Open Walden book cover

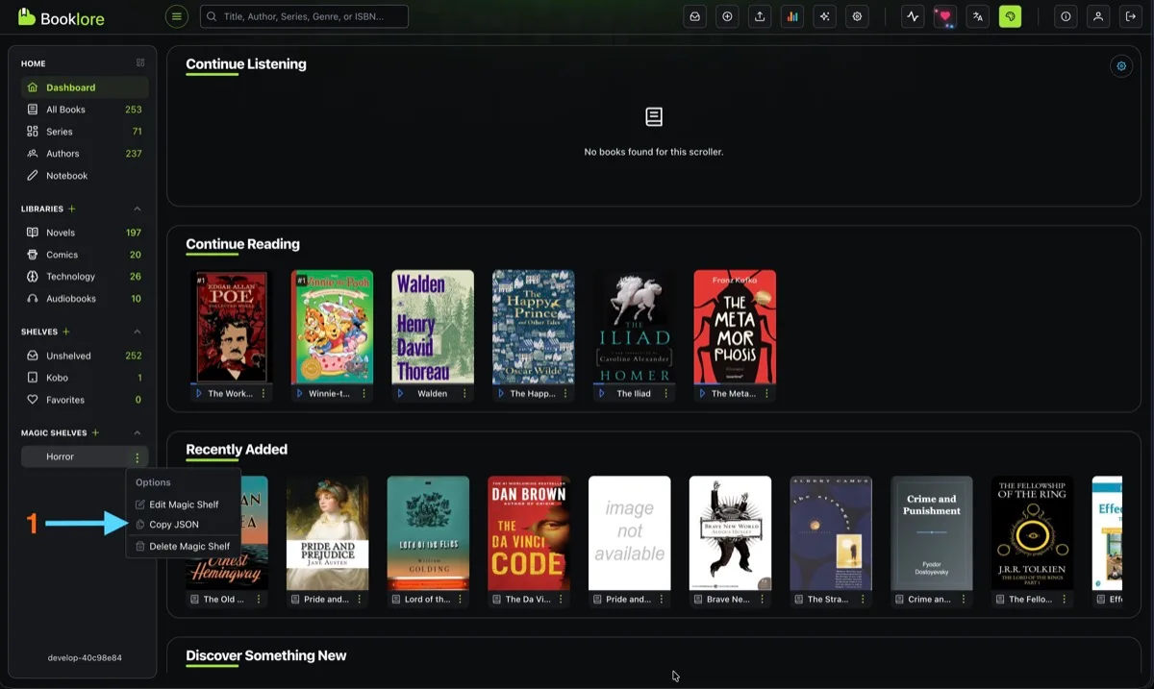433,327
